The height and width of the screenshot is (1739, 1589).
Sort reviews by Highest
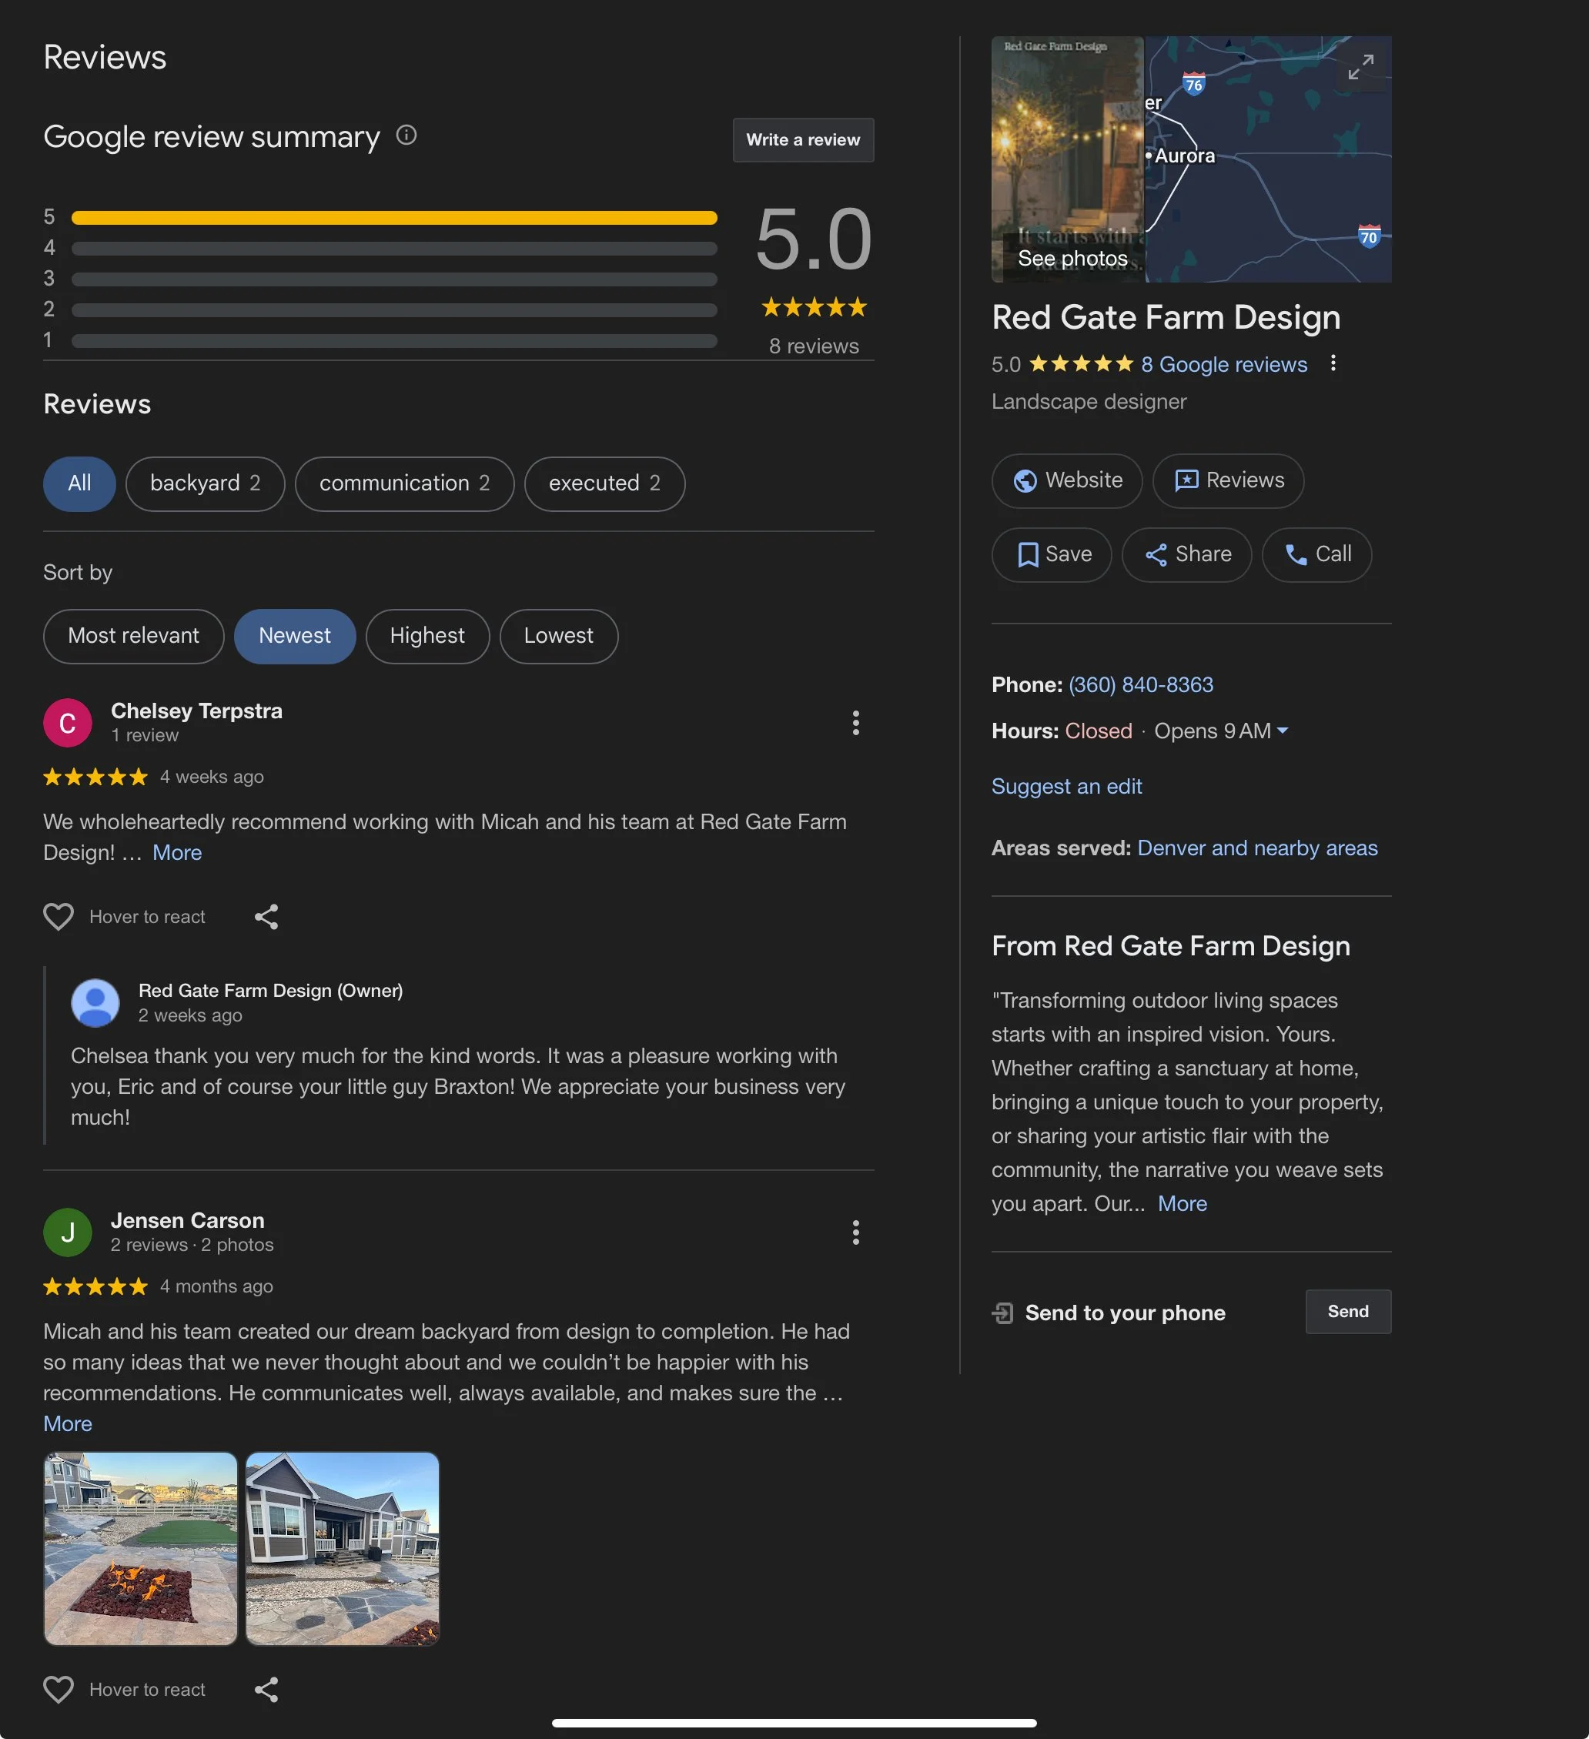click(x=427, y=636)
